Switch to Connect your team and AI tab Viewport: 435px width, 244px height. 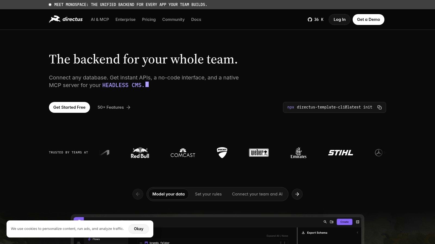coord(257,194)
